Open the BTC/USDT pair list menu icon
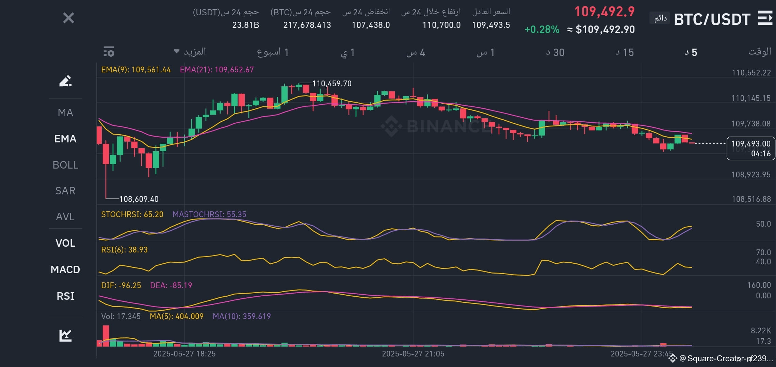 point(765,18)
